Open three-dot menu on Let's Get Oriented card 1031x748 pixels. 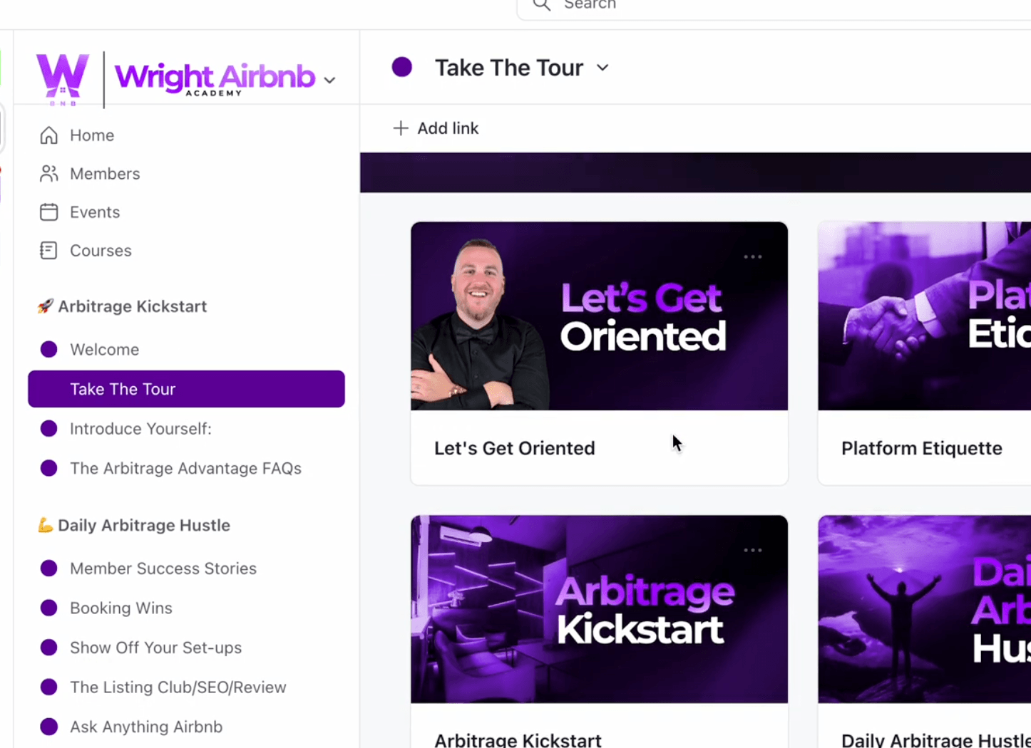753,257
